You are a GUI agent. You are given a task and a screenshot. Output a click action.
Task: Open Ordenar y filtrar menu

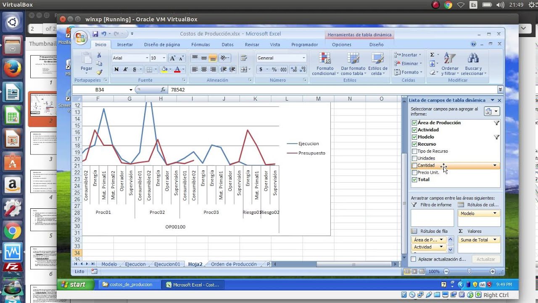(450, 64)
